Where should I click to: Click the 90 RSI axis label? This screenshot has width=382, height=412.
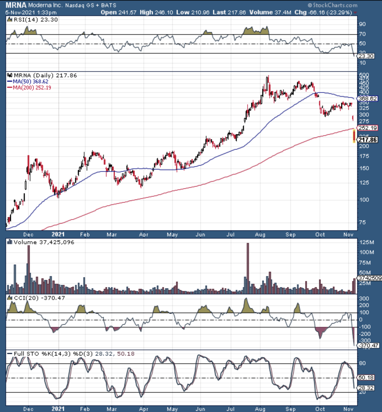(362, 24)
